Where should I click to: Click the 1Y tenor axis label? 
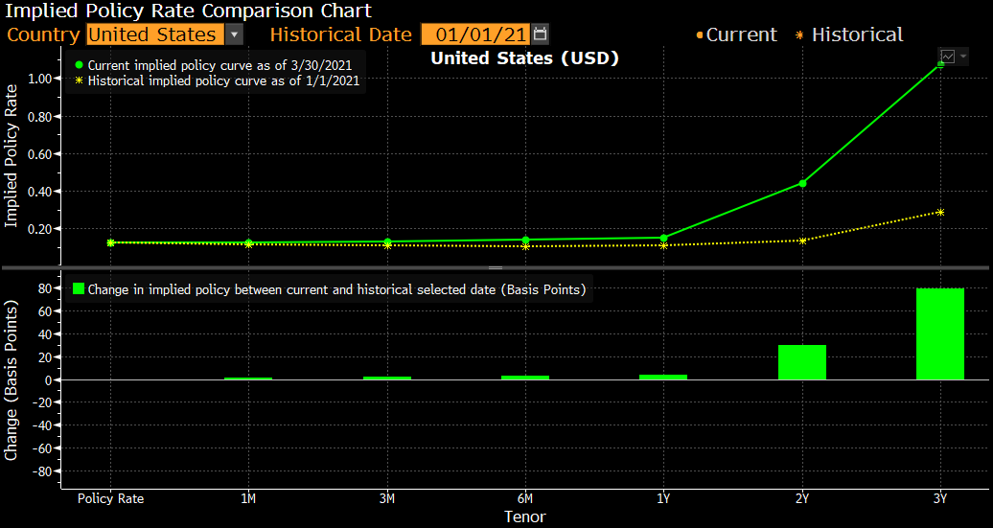[663, 499]
